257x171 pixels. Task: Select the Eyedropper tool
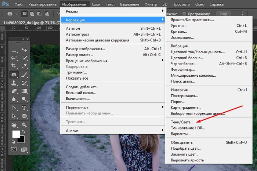click(24, 66)
